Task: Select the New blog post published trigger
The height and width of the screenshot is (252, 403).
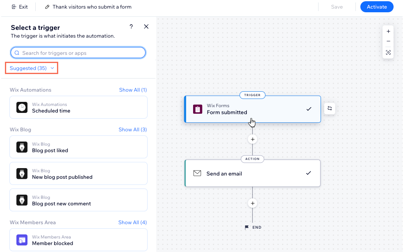Action: point(78,173)
